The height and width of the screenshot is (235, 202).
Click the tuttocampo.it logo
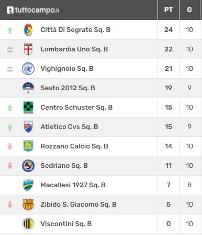[x=33, y=10]
